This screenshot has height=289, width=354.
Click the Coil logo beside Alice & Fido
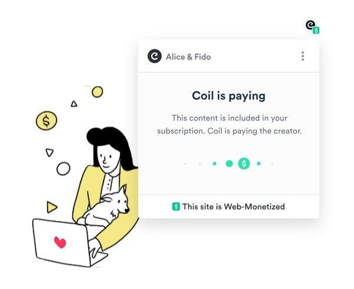point(155,56)
